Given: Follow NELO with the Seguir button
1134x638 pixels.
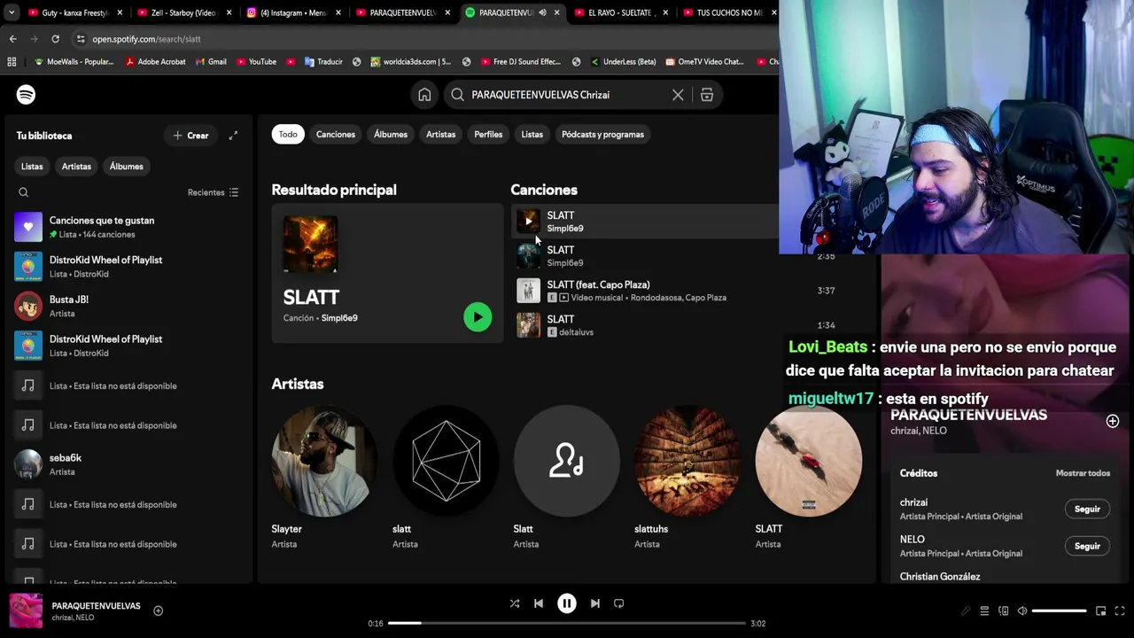Looking at the screenshot, I should coord(1087,547).
